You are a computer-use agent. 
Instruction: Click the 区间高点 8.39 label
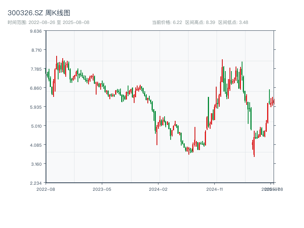(x=200, y=22)
